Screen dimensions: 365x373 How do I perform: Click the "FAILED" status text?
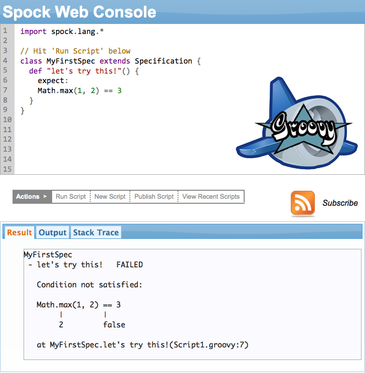(x=130, y=265)
